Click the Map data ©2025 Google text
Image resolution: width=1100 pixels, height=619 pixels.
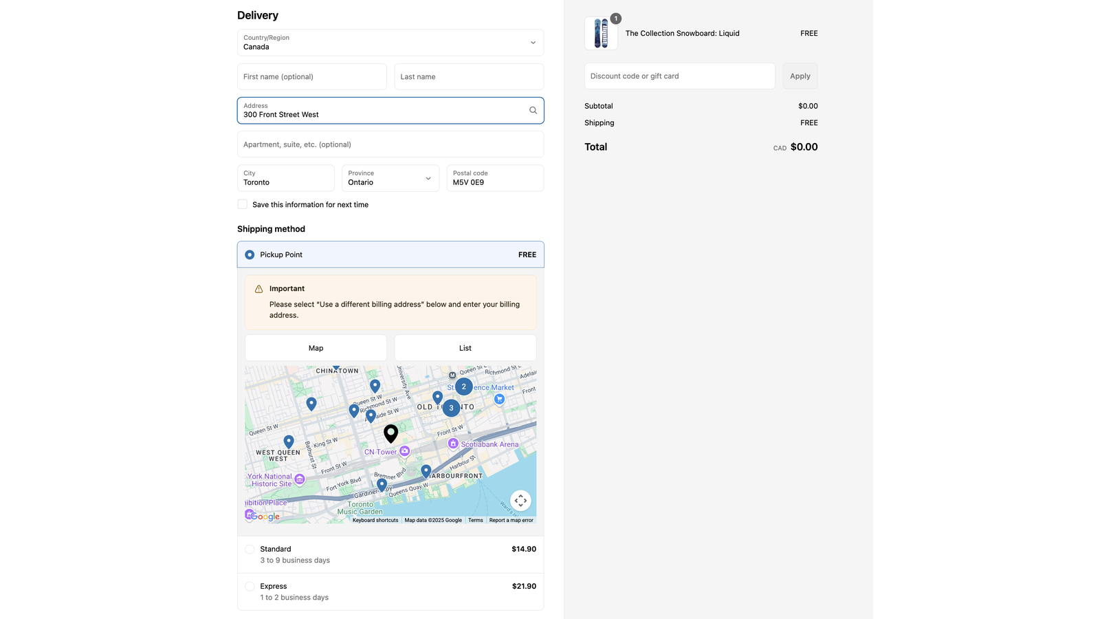click(433, 521)
